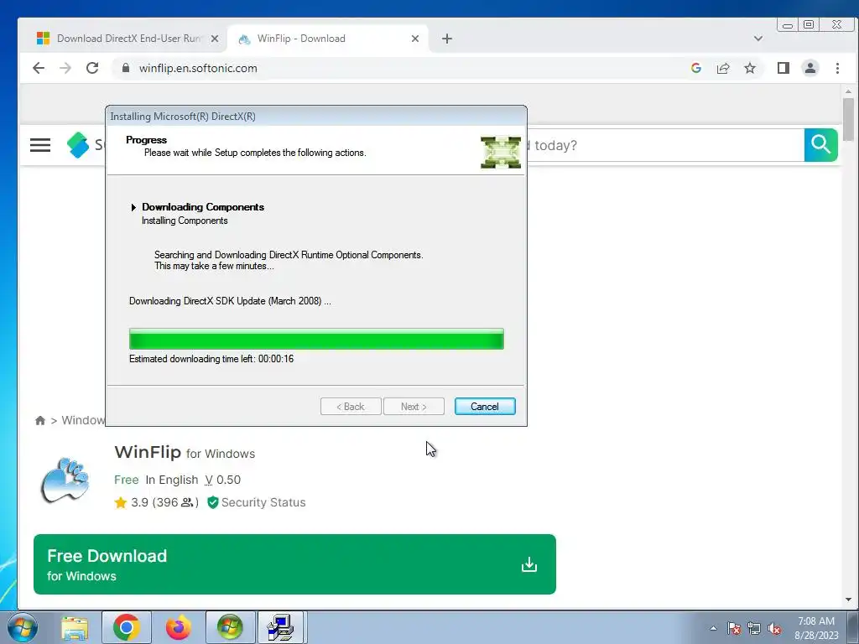Open Chrome's three-dot menu
859x644 pixels.
click(x=837, y=68)
